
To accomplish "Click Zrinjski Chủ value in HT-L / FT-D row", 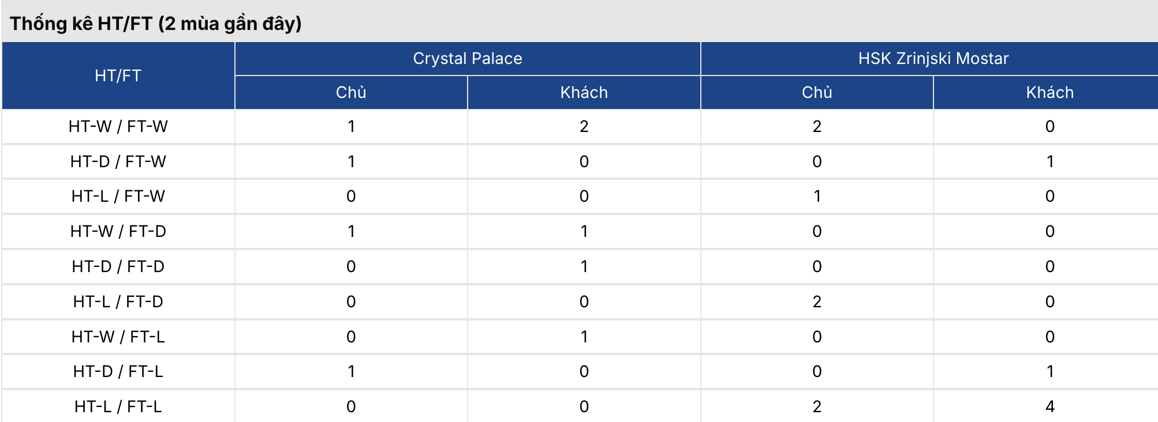I will tap(817, 302).
